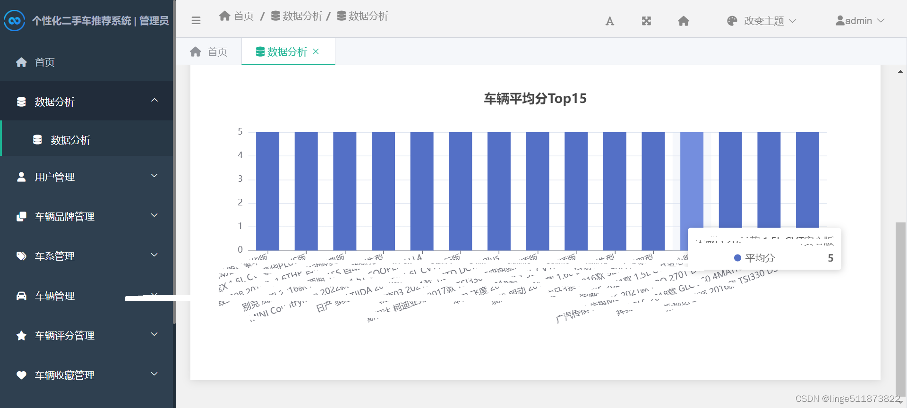This screenshot has height=408, width=907.
Task: Toggle sidebar with hamburger menu icon
Action: pyautogui.click(x=196, y=20)
